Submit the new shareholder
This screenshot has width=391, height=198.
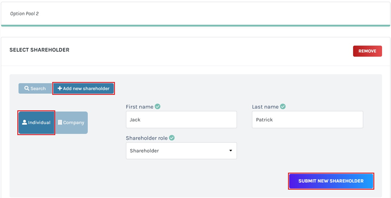pyautogui.click(x=331, y=181)
